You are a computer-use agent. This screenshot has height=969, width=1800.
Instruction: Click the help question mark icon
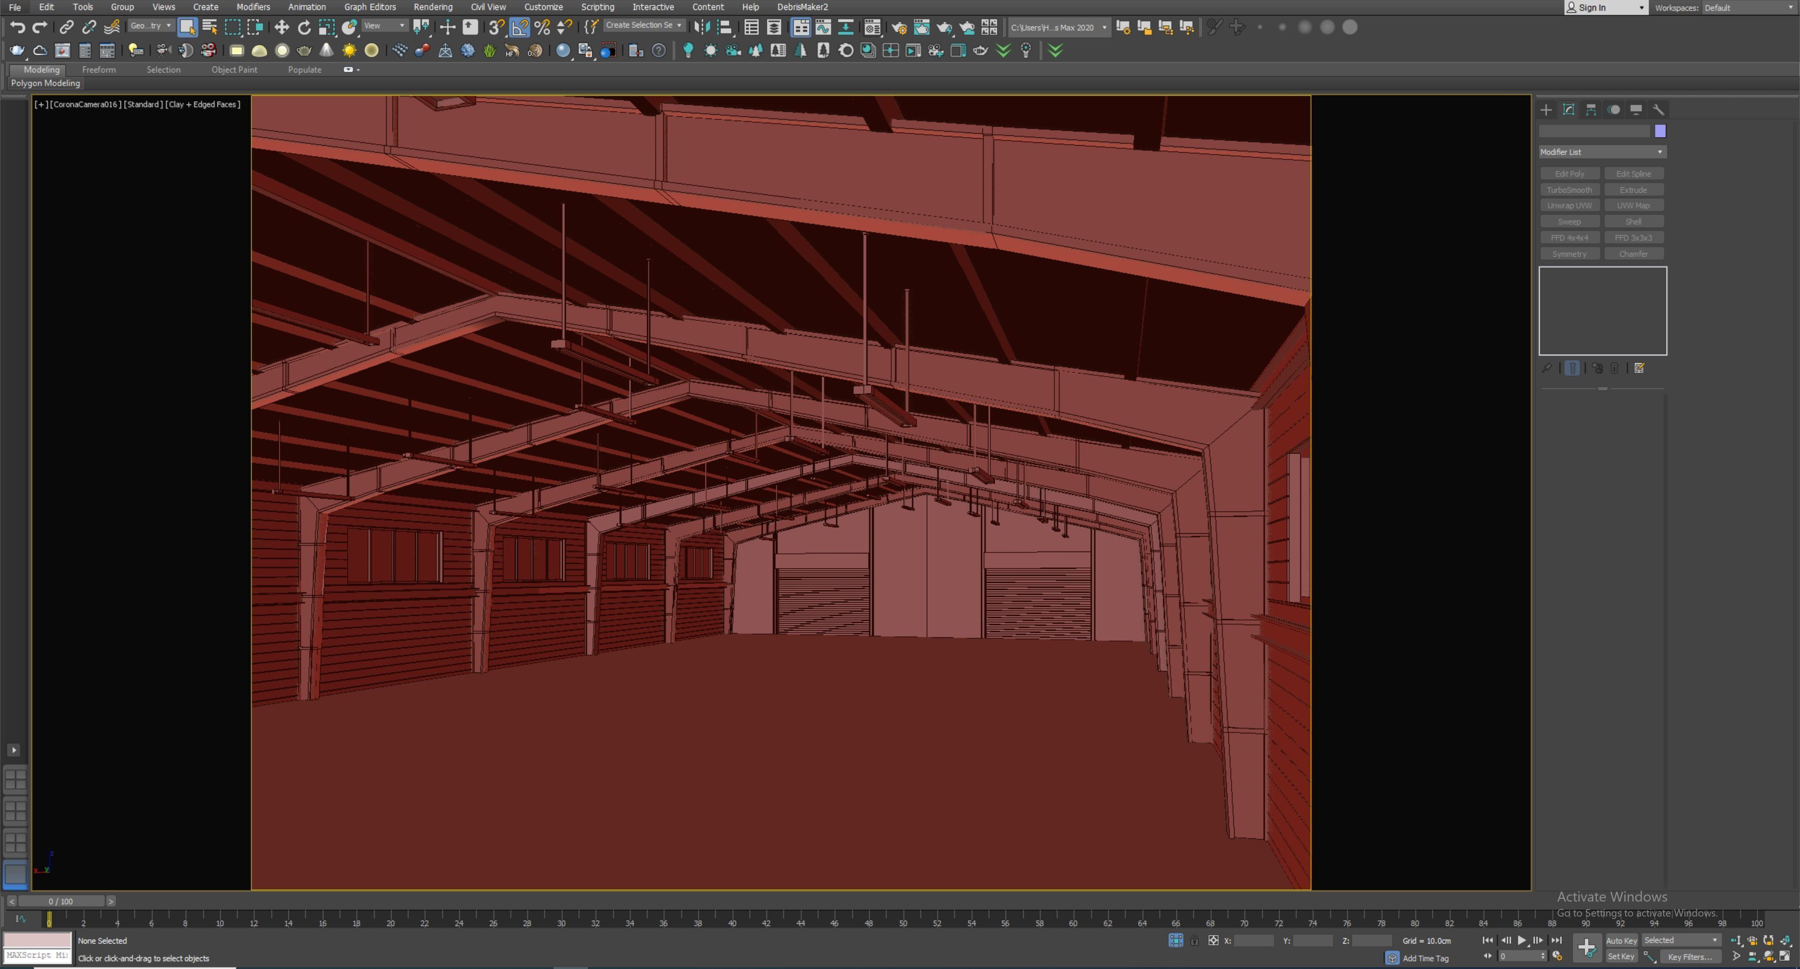[658, 50]
